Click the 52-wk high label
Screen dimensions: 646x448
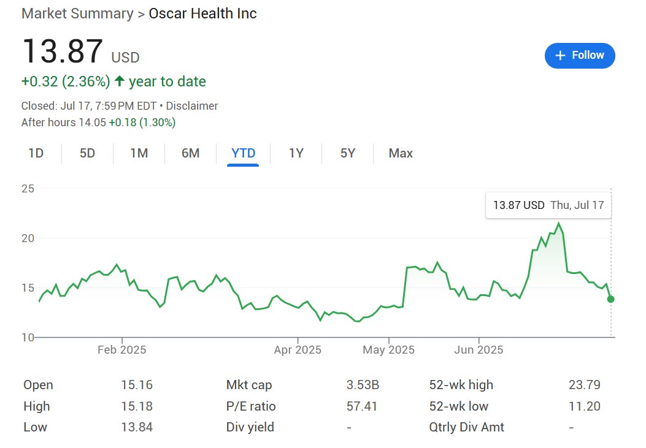click(x=461, y=385)
